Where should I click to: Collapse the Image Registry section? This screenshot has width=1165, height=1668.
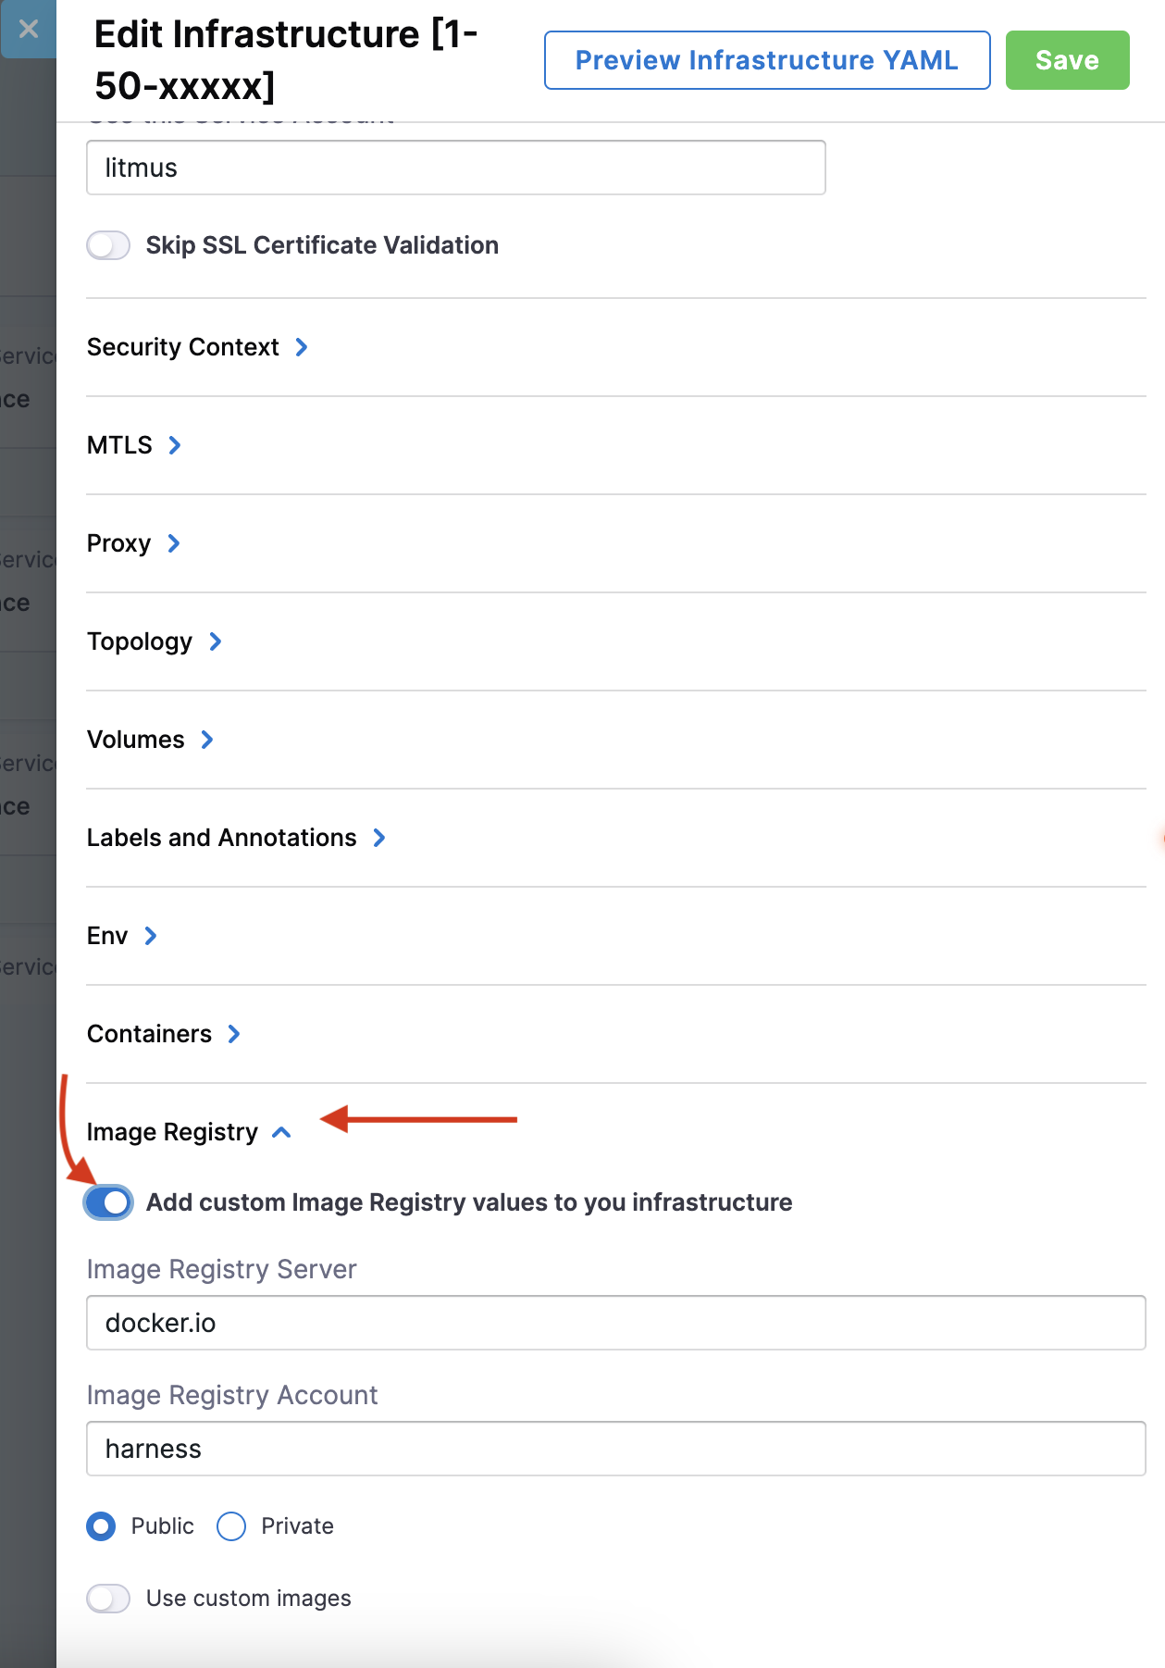click(282, 1132)
